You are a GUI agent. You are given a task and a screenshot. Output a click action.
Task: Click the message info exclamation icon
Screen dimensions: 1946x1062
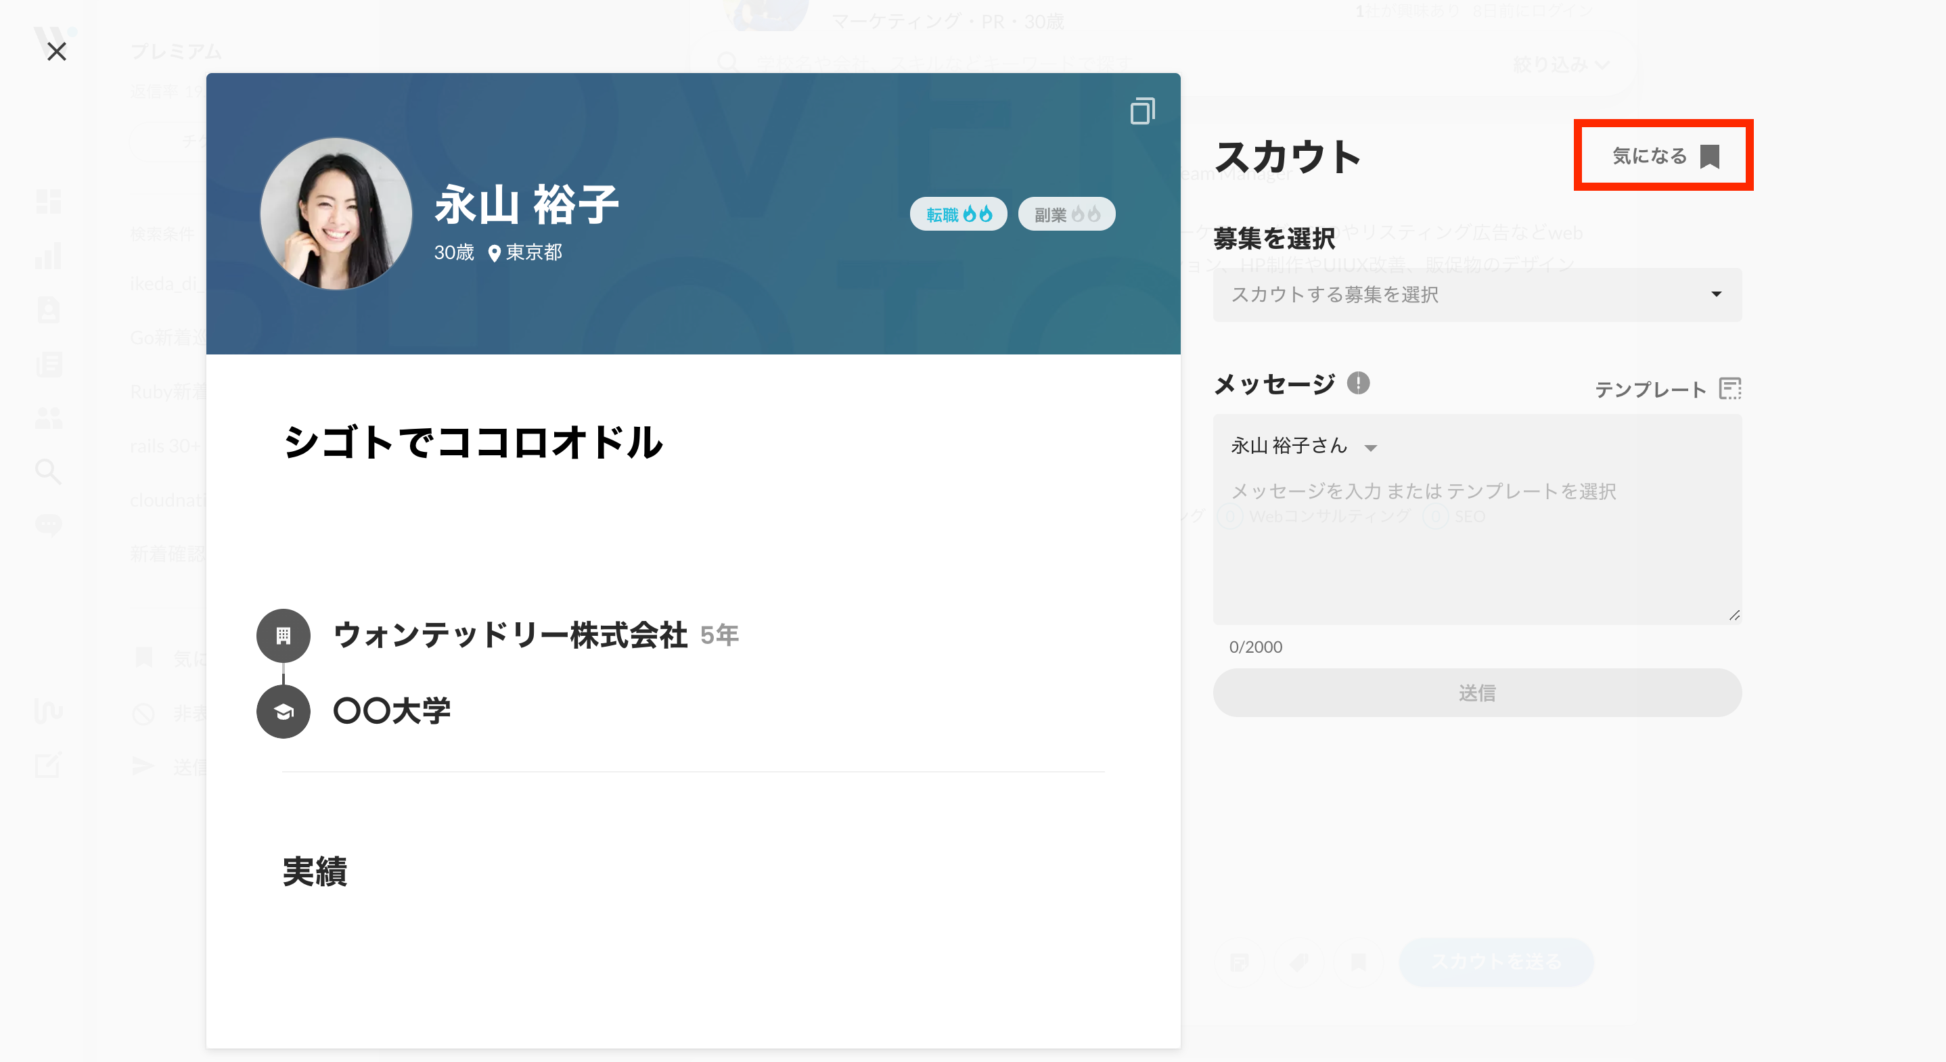click(x=1357, y=384)
